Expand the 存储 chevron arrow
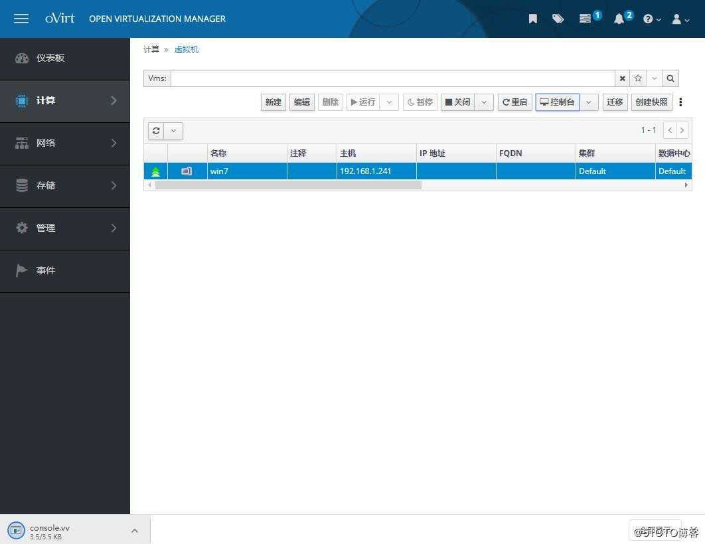 114,185
